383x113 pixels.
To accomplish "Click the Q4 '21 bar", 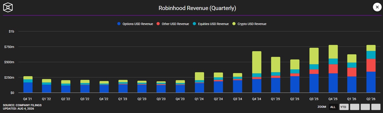I will 28,85.
